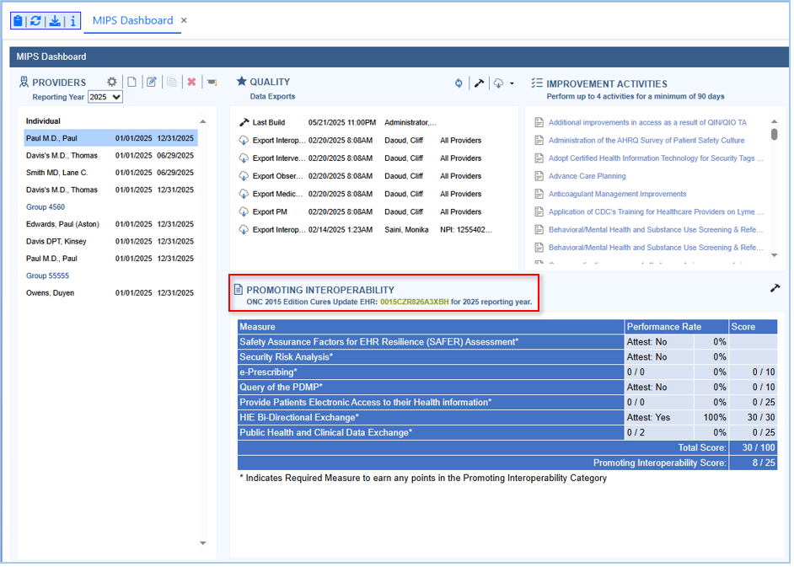Select Group 4560 in providers list
This screenshot has width=794, height=567.
[46, 207]
